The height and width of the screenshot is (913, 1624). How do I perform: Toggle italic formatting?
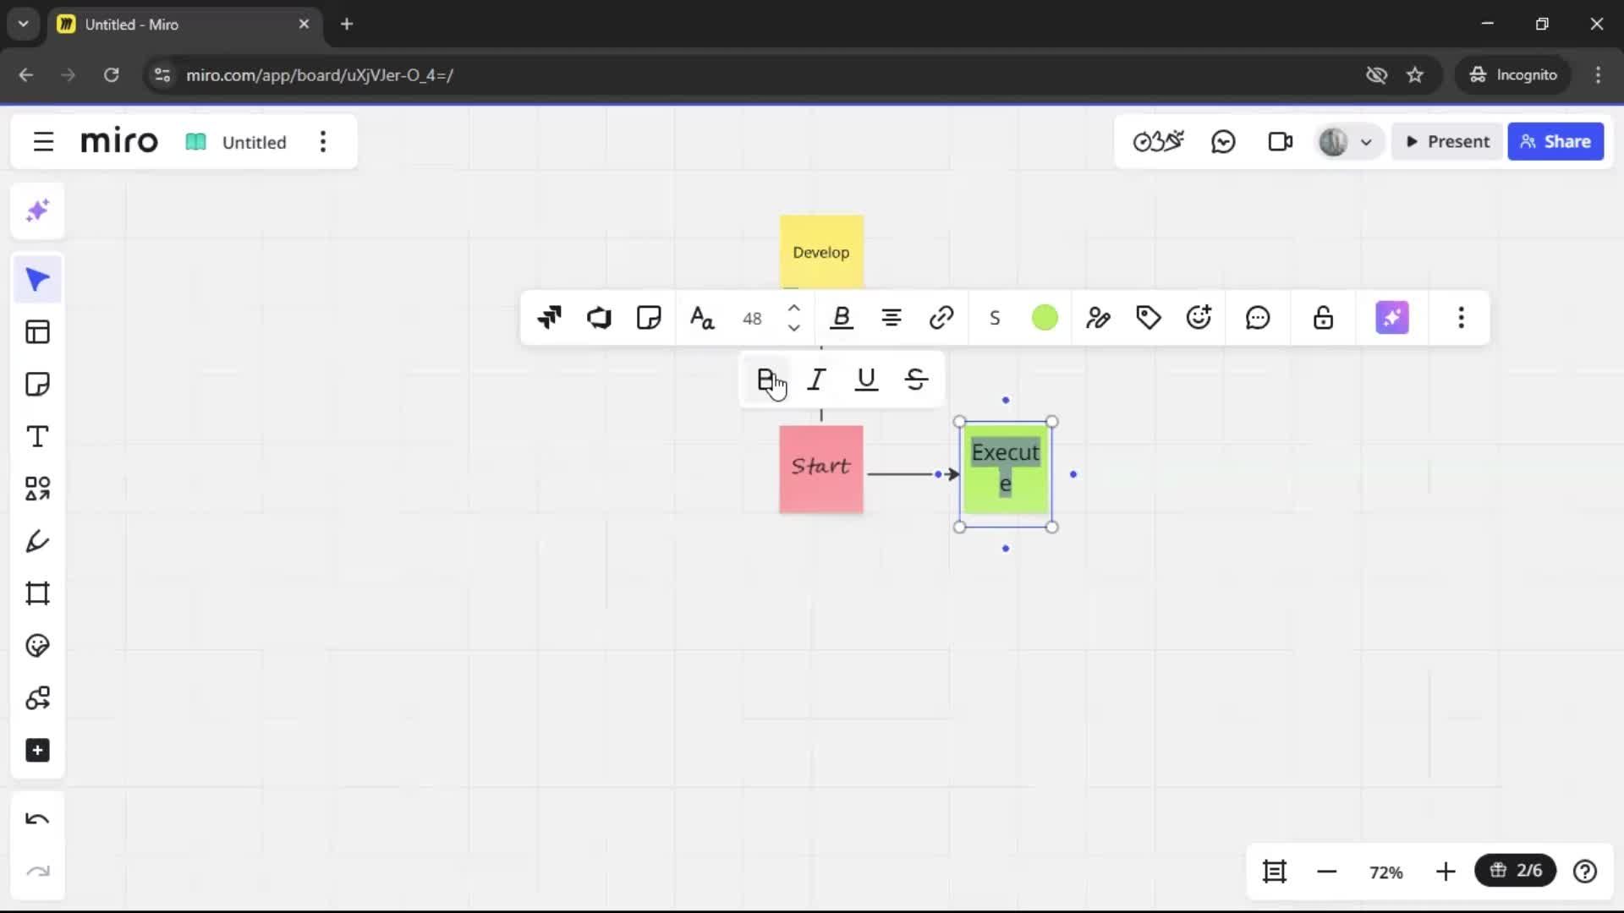[816, 380]
